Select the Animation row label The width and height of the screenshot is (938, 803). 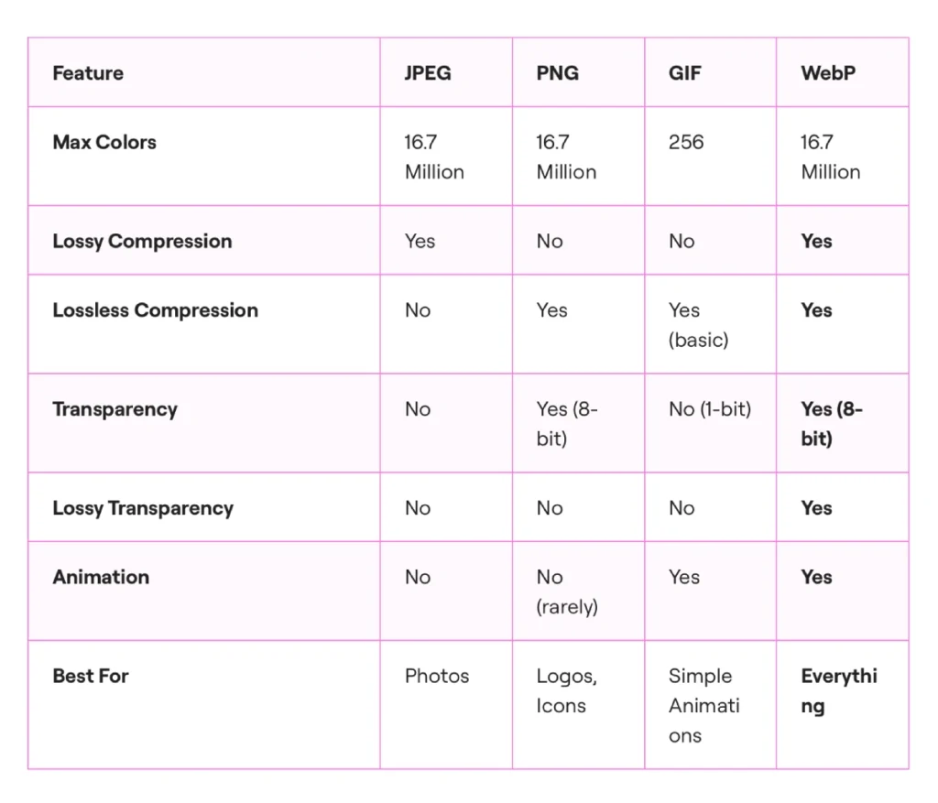pos(101,577)
